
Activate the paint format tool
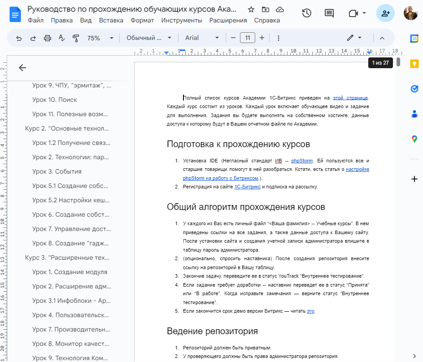(76, 38)
